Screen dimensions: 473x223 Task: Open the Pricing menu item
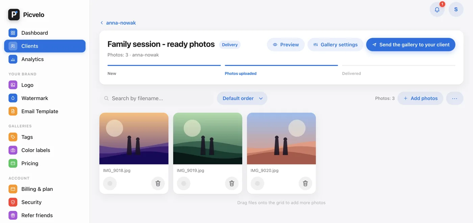point(45,163)
